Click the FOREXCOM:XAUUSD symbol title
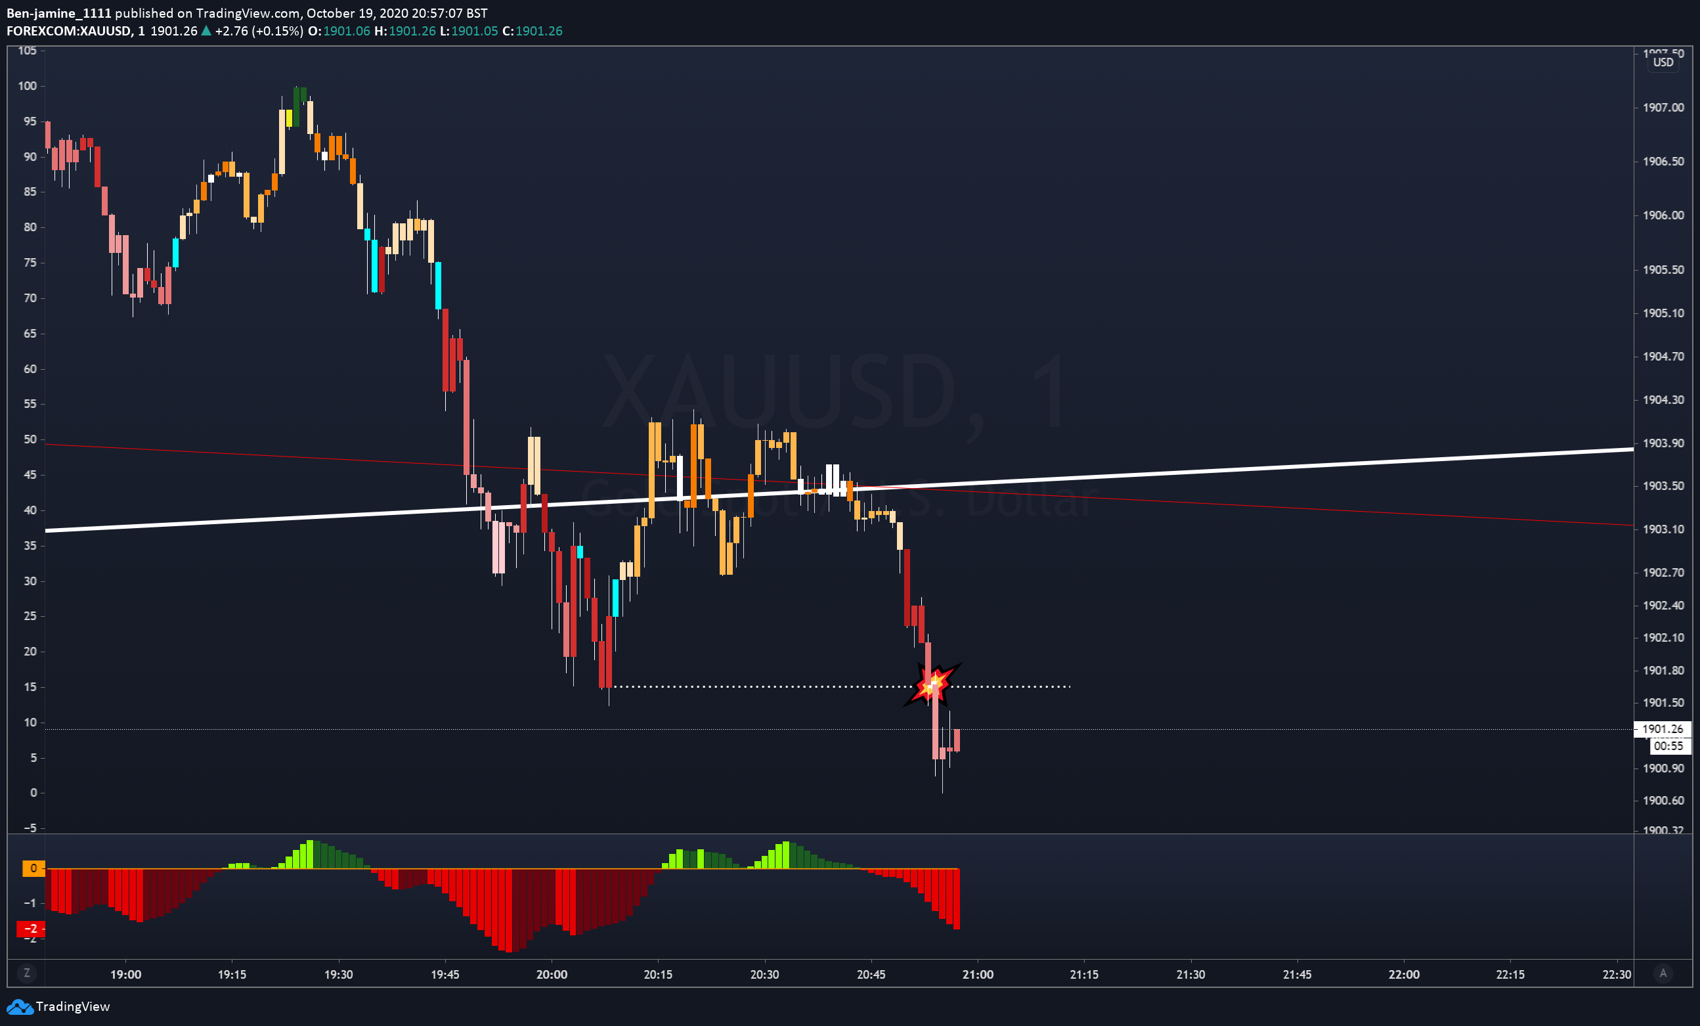Screen dimensions: 1700x1026 [x=69, y=31]
